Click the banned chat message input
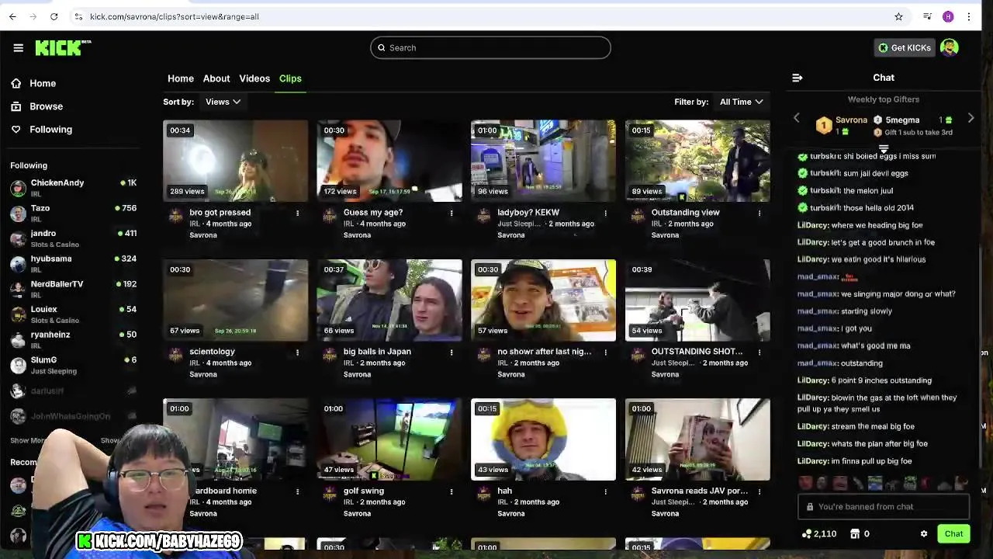This screenshot has height=559, width=993. point(884,507)
